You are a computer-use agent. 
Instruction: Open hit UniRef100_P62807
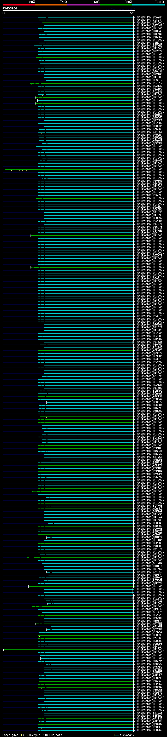[150, 362]
